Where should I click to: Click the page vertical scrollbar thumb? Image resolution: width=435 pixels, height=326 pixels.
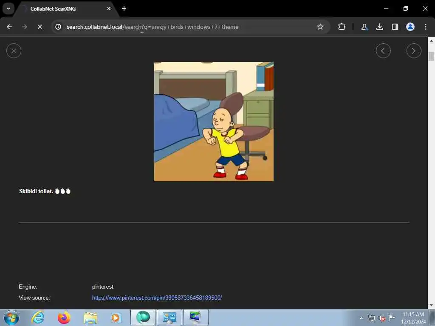coord(431,56)
